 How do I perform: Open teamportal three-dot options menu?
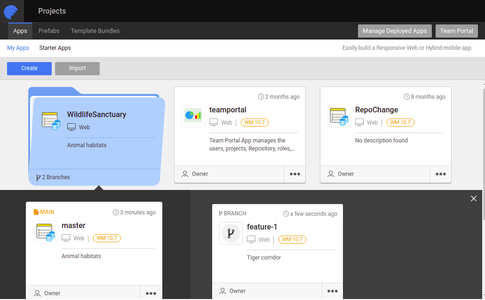295,174
